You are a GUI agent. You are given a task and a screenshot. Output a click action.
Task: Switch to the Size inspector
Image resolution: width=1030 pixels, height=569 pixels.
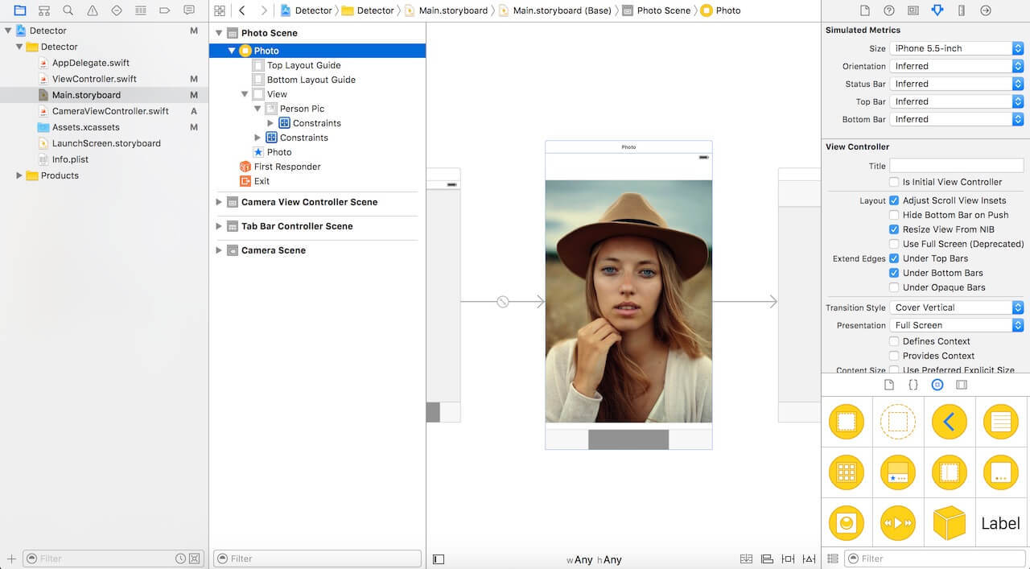click(x=961, y=10)
